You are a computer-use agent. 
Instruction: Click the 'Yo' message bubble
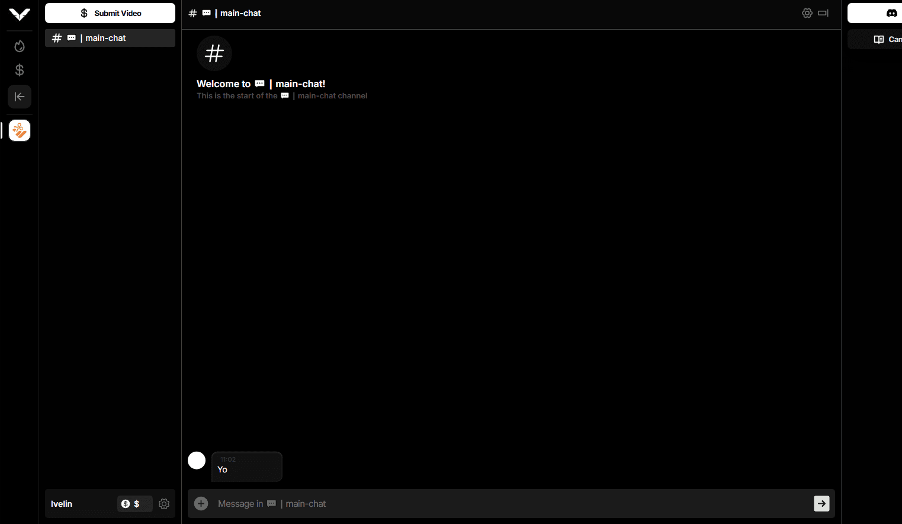(x=246, y=467)
